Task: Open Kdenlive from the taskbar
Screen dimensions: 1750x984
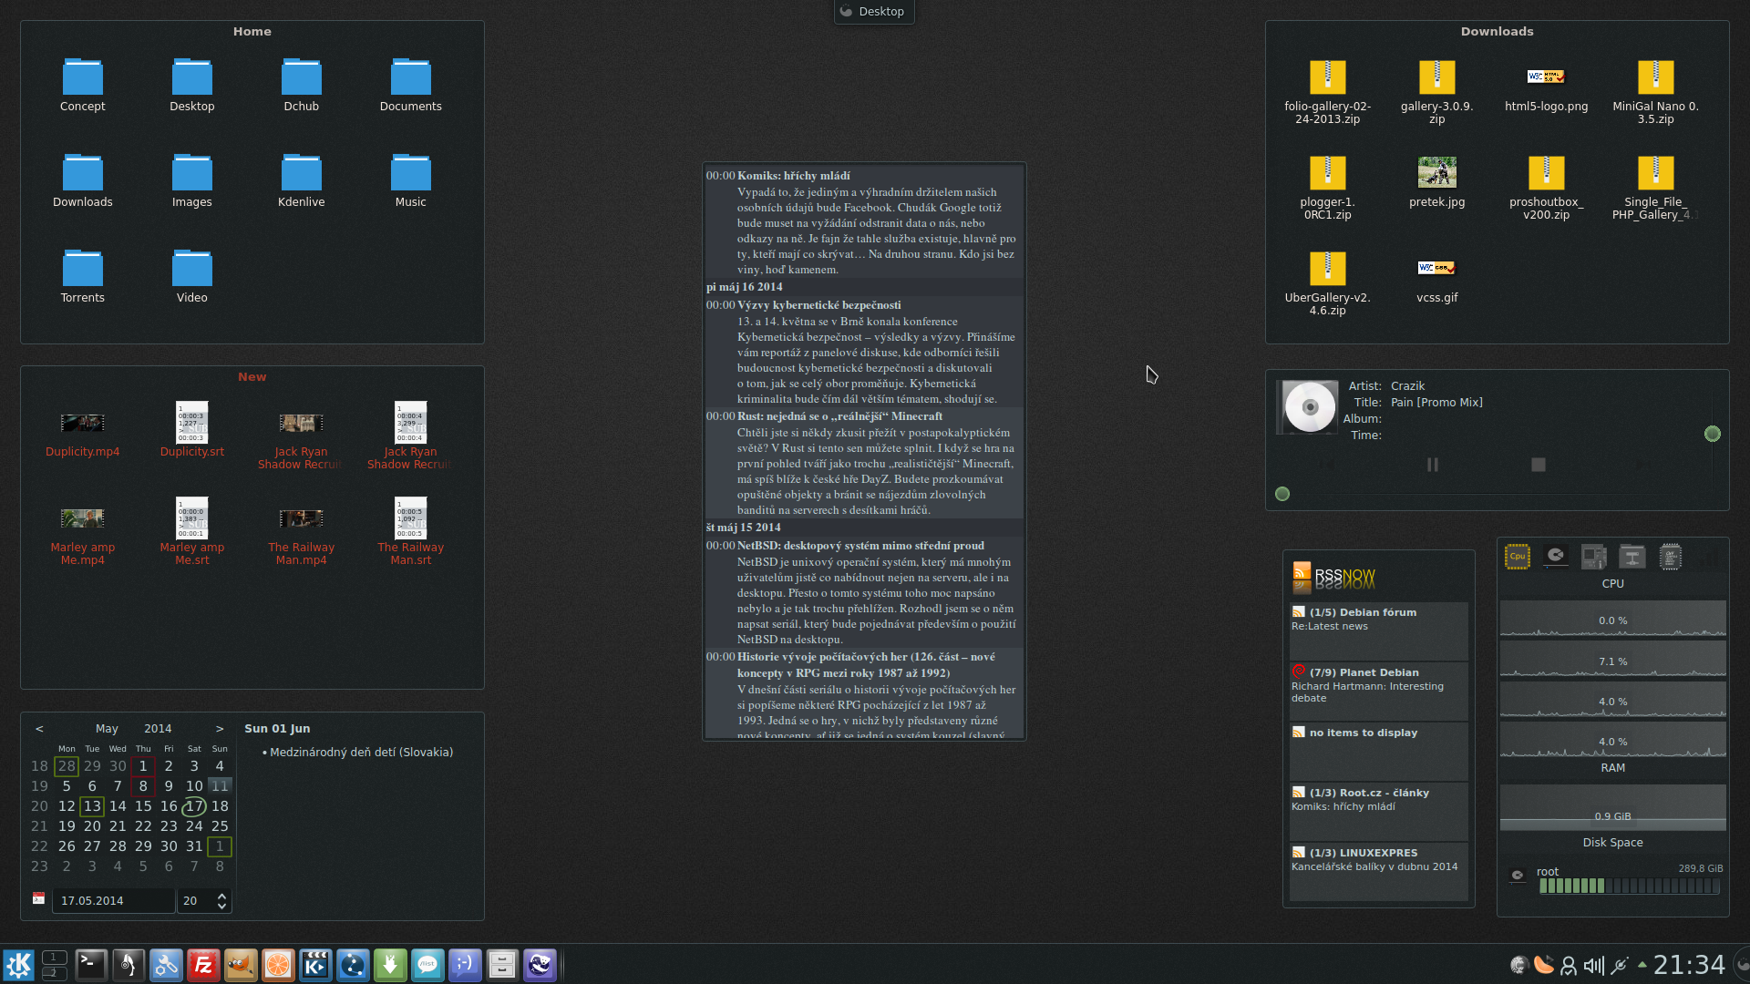Action: (315, 965)
